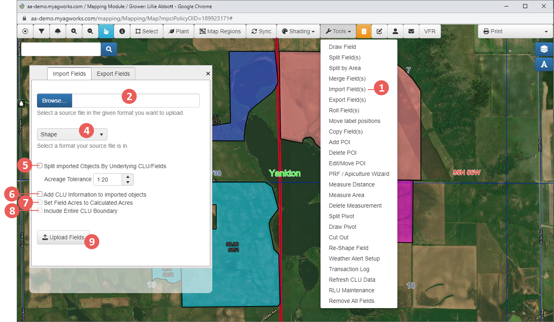
Task: Click the map search text field
Action: (x=61, y=49)
